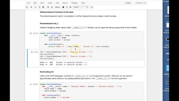The width and height of the screenshot is (179, 101).
Task: Copy selected cells icon
Action: (x=39, y=7)
